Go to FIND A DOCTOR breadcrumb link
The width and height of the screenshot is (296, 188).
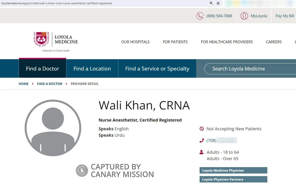pos(50,84)
